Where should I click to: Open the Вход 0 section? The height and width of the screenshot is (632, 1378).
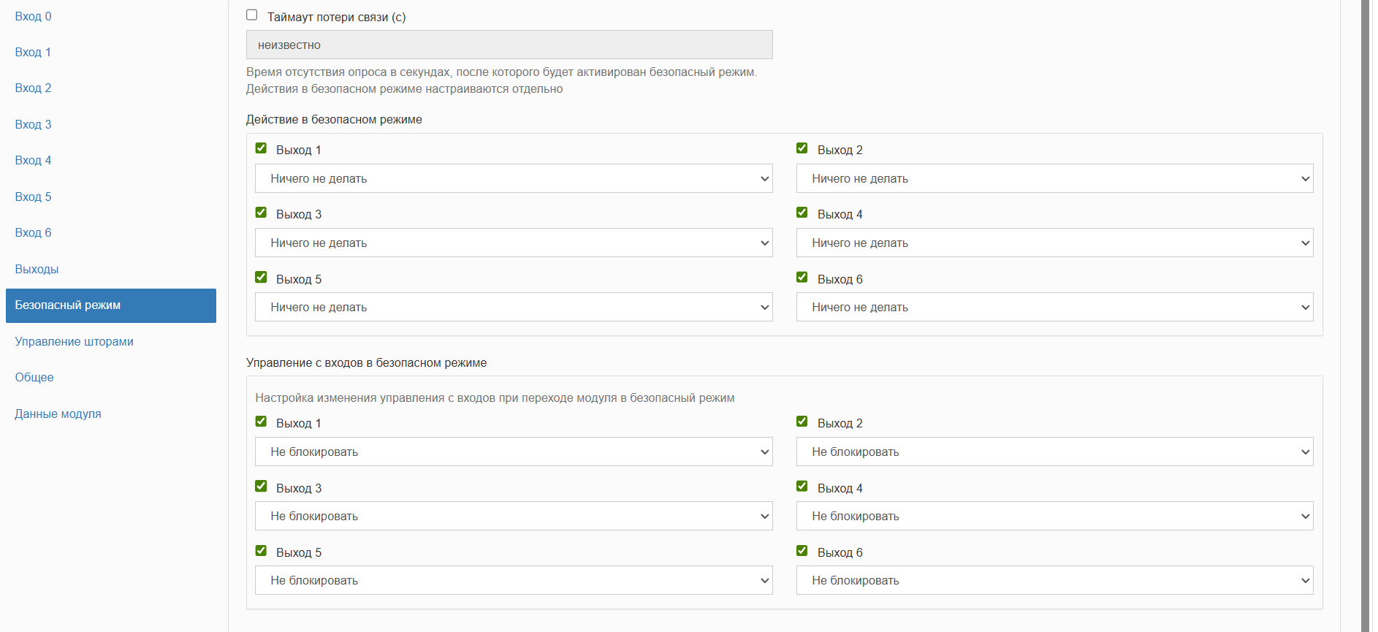click(34, 16)
